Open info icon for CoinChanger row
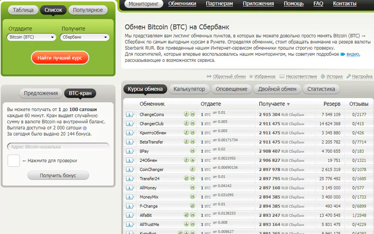This screenshot has height=234, width=374. tap(130, 169)
